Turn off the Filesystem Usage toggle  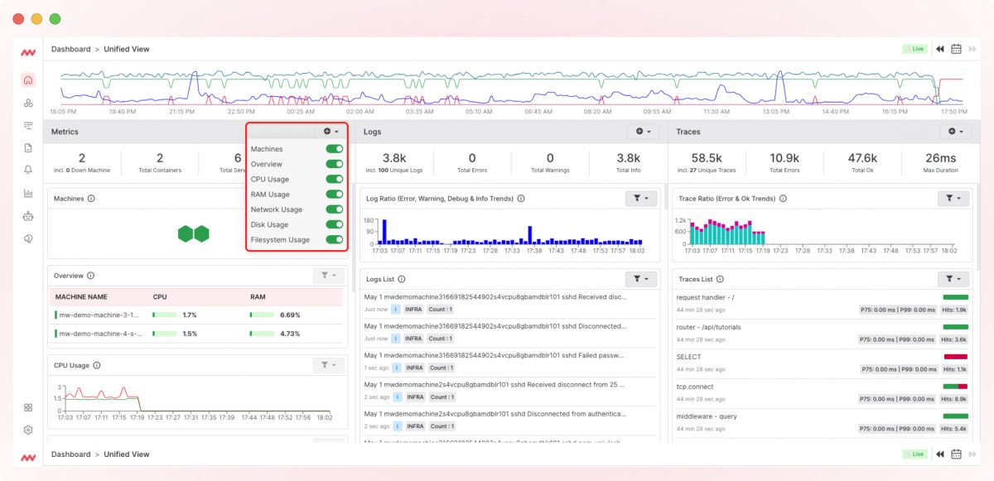(x=335, y=239)
